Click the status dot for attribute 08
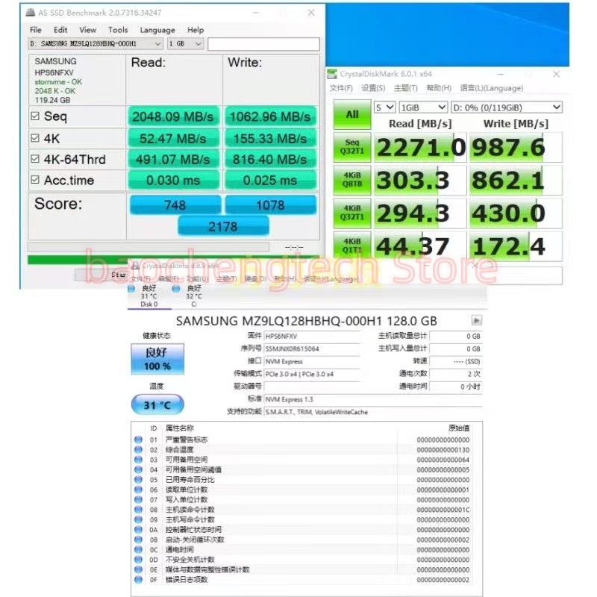Image resolution: width=597 pixels, height=597 pixels. click(x=138, y=510)
